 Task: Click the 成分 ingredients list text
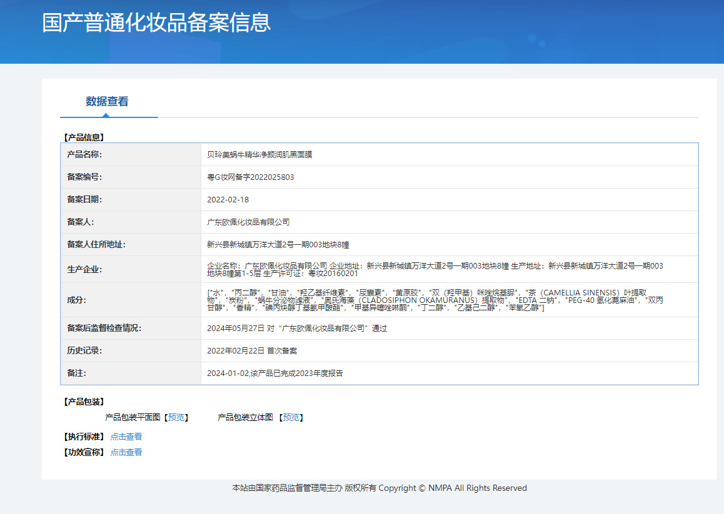(x=435, y=300)
